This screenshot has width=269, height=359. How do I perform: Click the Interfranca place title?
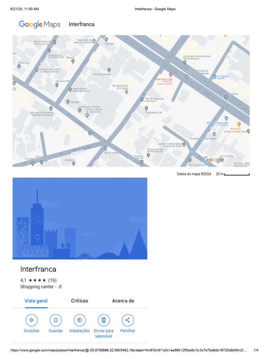[x=38, y=269]
